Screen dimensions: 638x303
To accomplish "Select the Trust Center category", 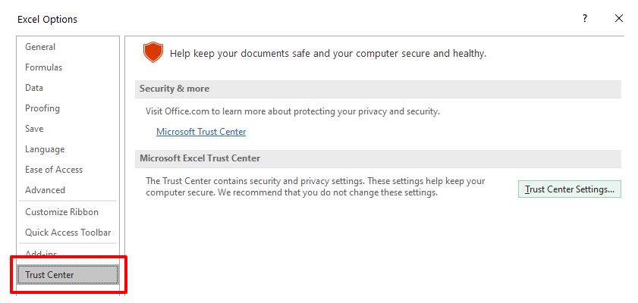I will [x=50, y=275].
